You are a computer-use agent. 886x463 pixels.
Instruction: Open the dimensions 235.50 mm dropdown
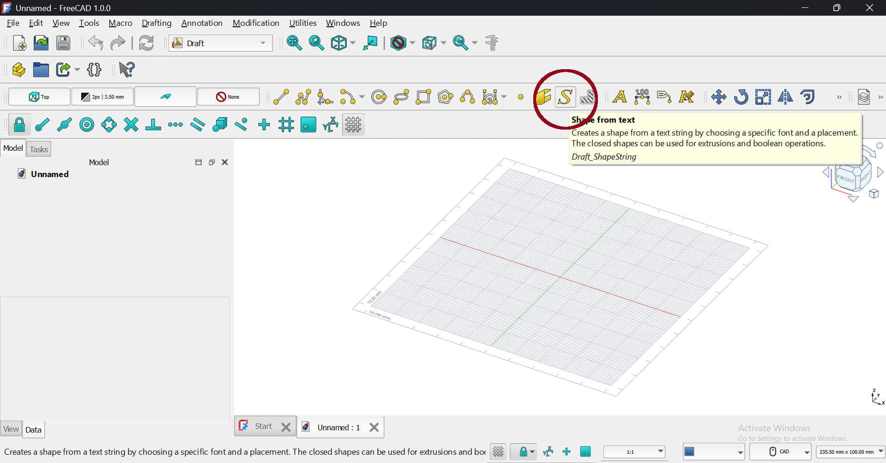(x=850, y=451)
